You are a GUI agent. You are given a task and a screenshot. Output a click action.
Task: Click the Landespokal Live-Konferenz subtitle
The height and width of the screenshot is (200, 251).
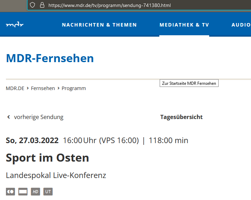coord(56,175)
